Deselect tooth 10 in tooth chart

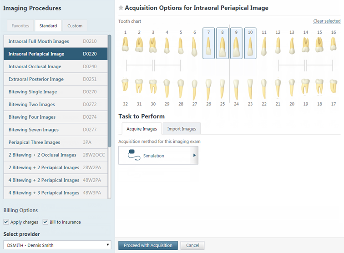coord(250,44)
